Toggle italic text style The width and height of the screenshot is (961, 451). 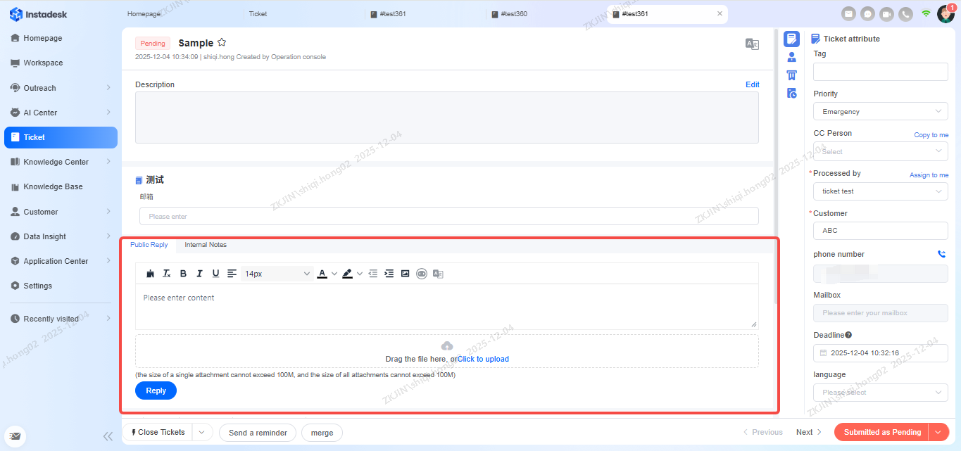click(199, 274)
